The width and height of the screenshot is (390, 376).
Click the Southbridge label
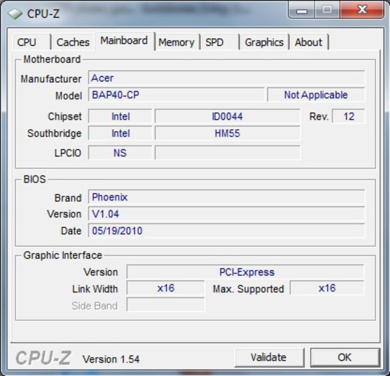pyautogui.click(x=54, y=133)
